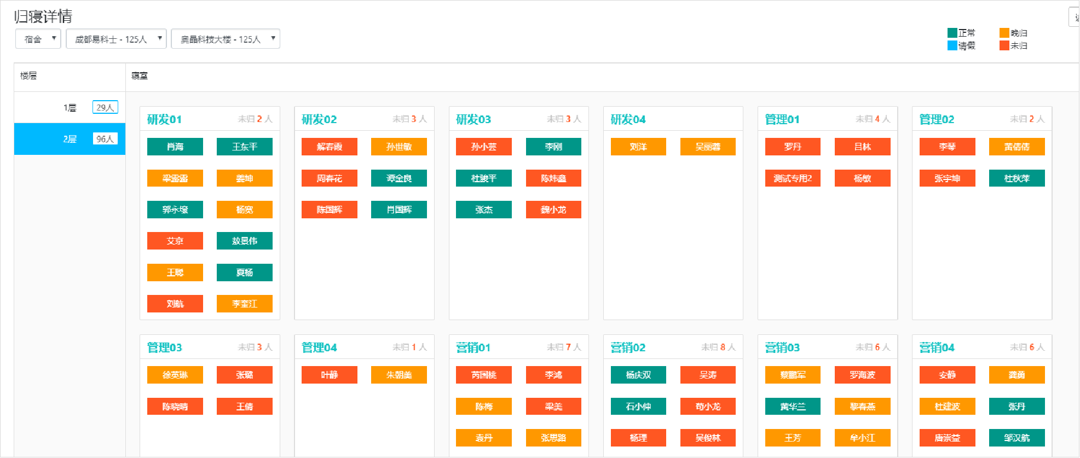Select resident tag 肖海 in 研发01
The image size is (1080, 458).
(x=175, y=147)
